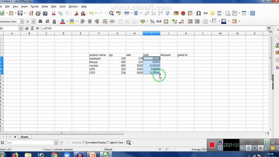Toggle Wrap Text
This screenshot has height=157, width=279.
click(x=105, y=21)
